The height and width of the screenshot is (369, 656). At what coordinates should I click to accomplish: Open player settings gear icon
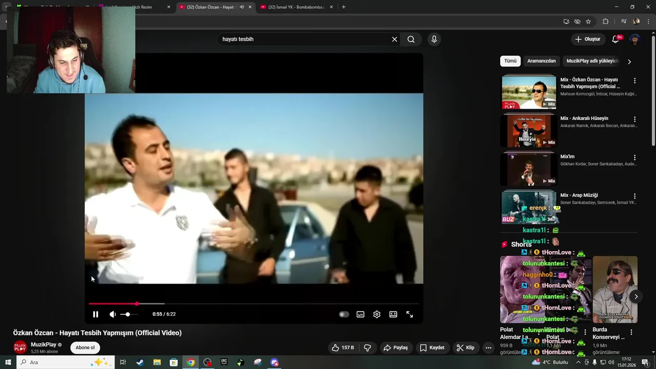point(377,314)
